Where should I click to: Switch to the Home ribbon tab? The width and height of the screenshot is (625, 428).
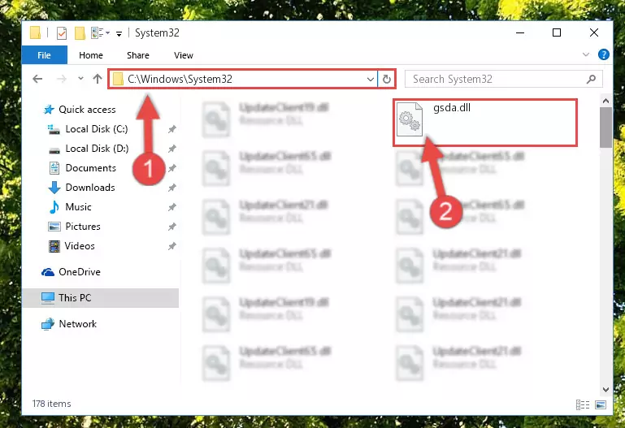91,55
